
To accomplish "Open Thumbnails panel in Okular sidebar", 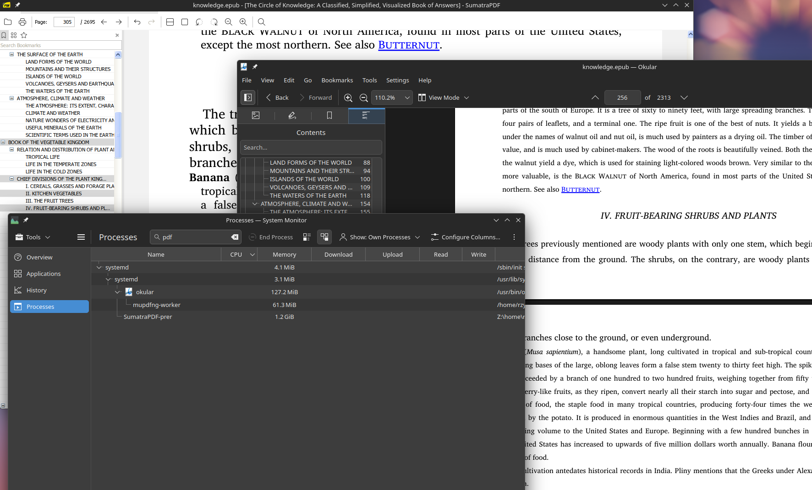I will pyautogui.click(x=256, y=115).
